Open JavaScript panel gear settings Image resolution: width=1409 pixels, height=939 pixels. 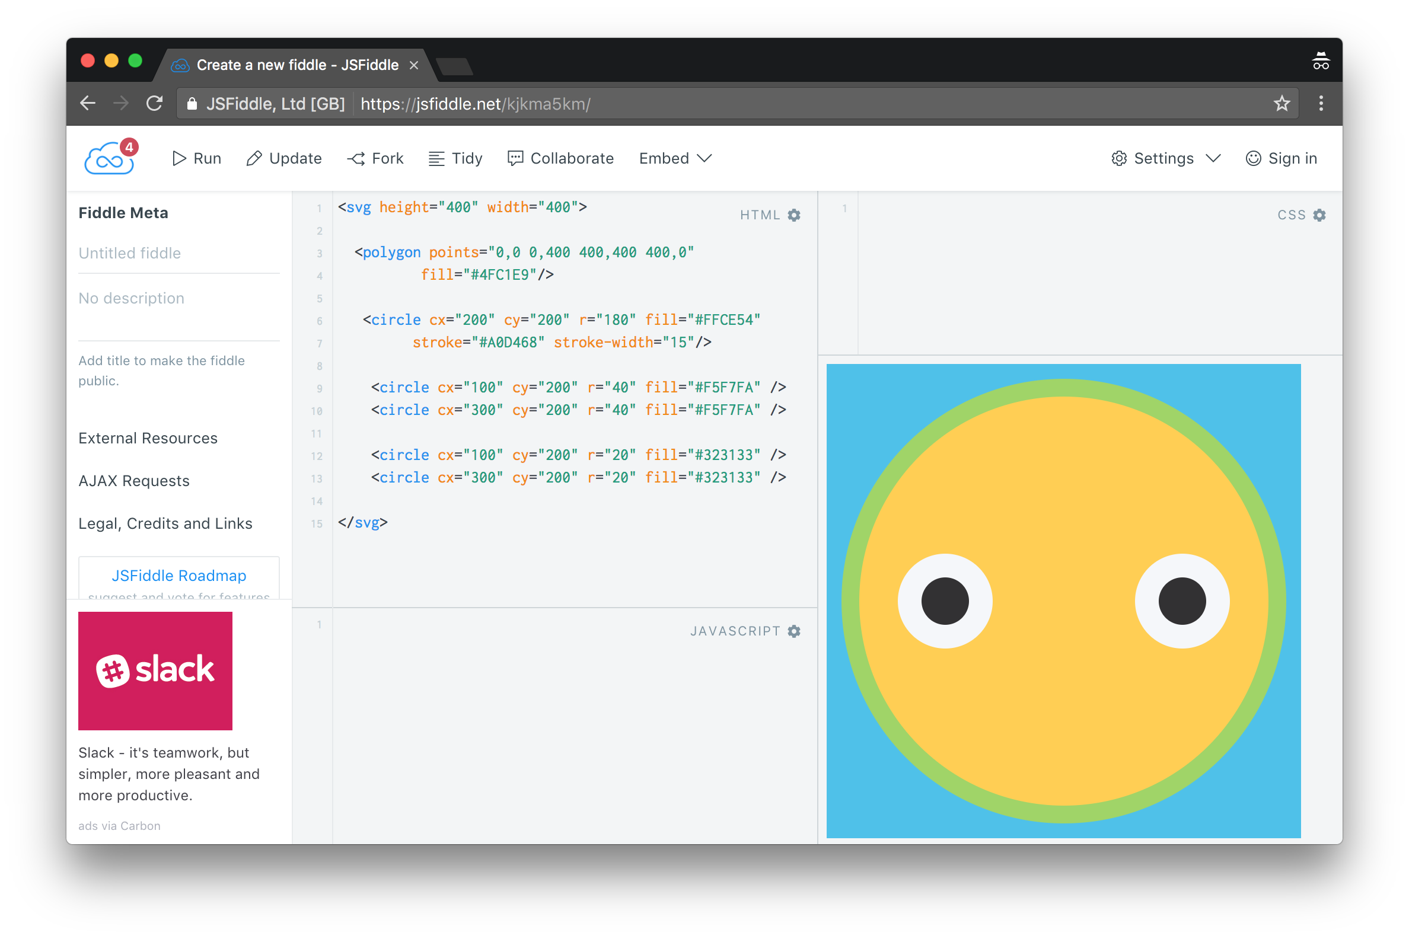pyautogui.click(x=794, y=631)
